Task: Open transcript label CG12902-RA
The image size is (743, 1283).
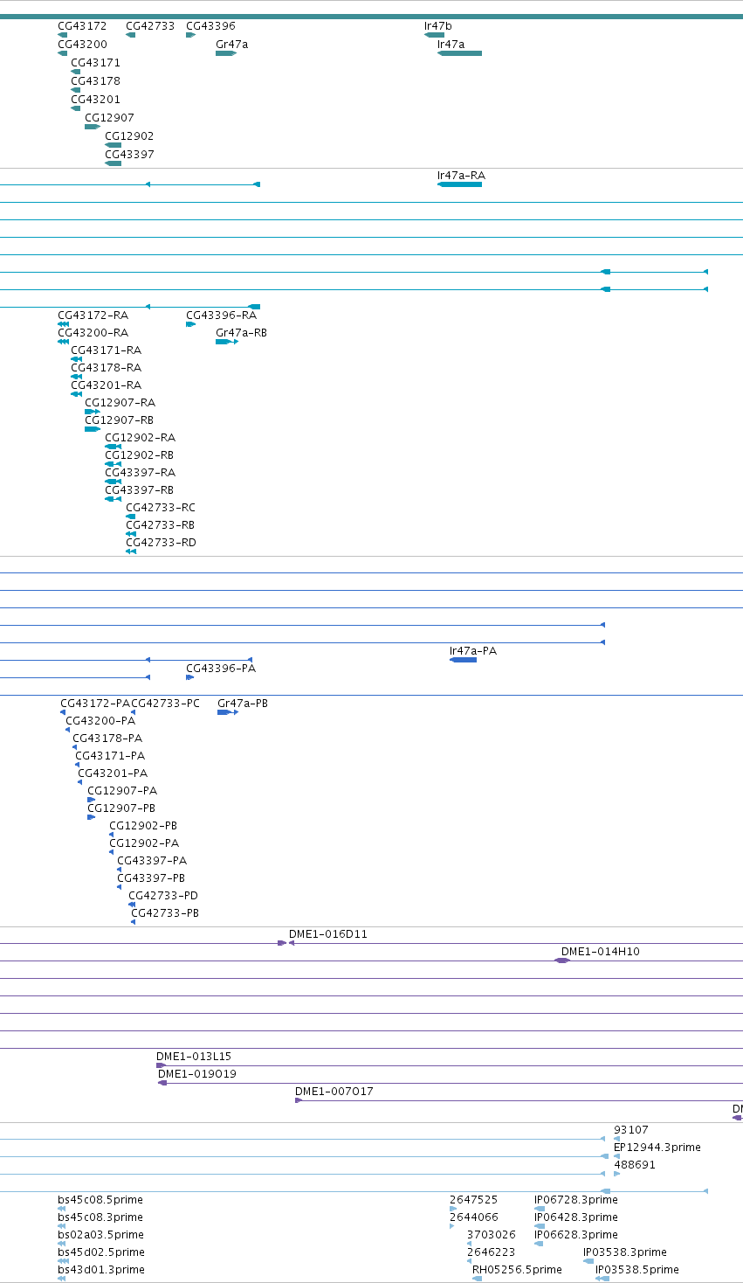Action: click(x=141, y=438)
